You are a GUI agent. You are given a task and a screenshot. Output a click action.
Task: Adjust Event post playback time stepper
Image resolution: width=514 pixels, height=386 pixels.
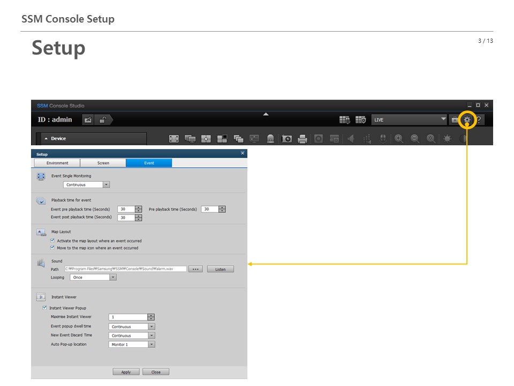138,218
